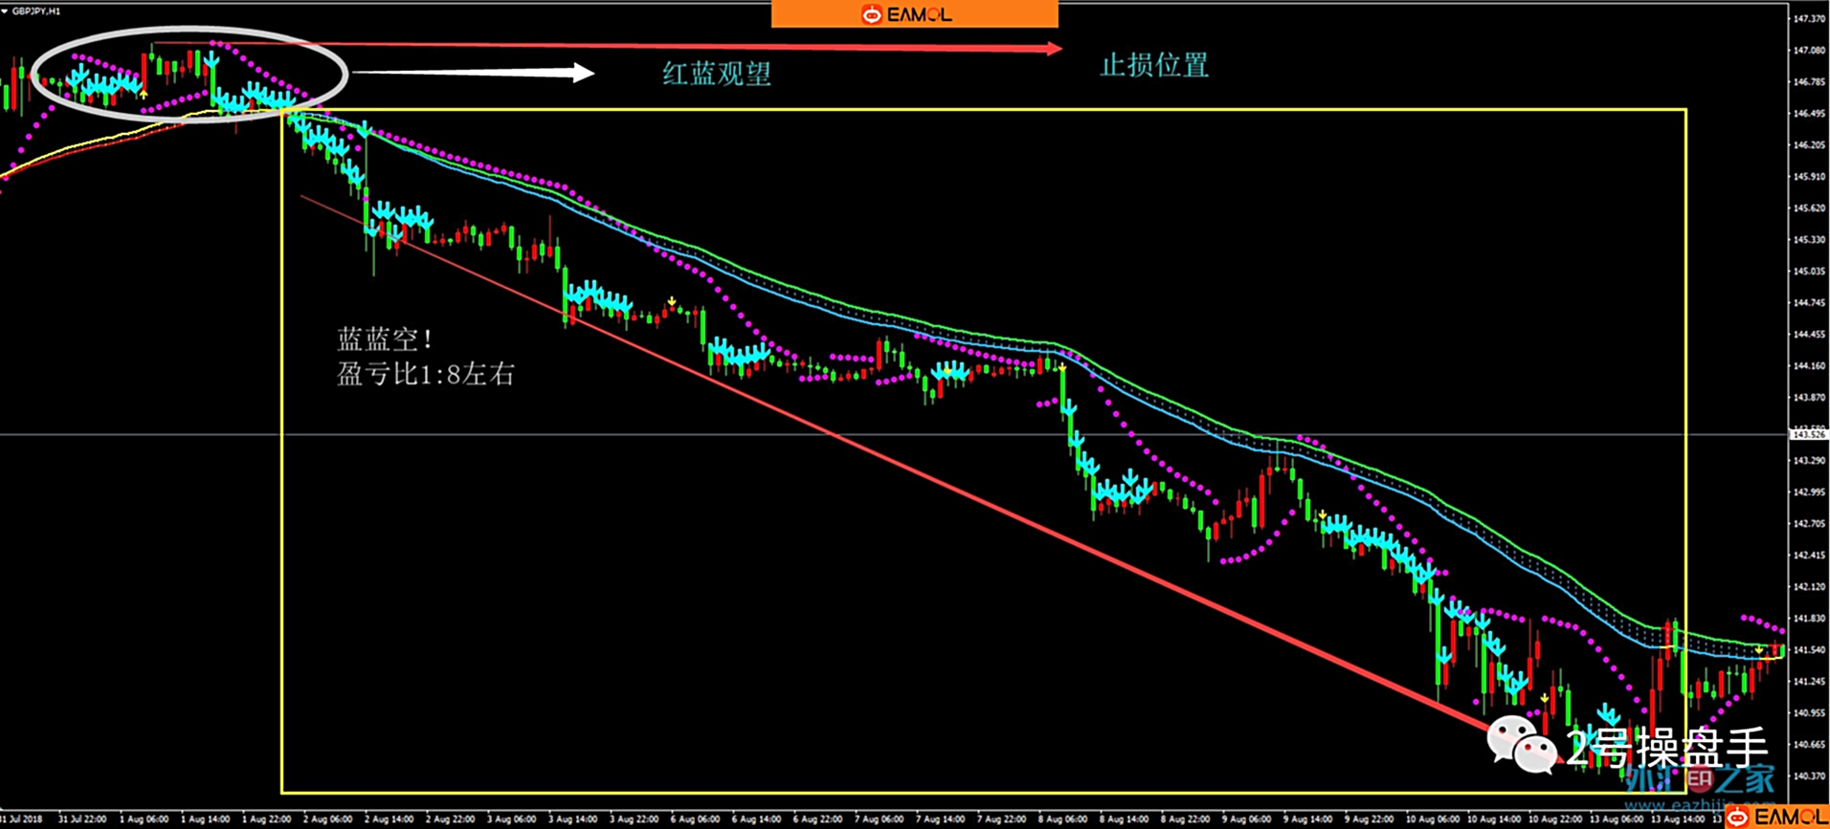Select the 红蓝观望 text annotation
This screenshot has height=829, width=1830.
point(717,74)
